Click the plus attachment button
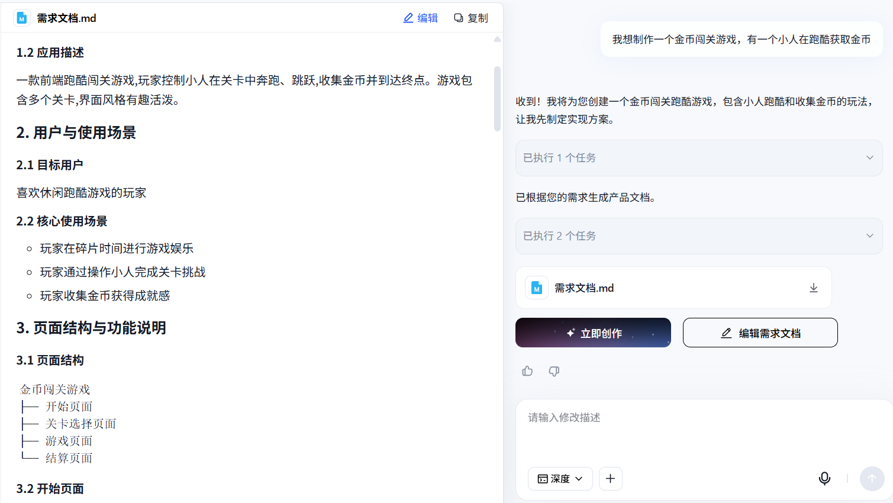The image size is (893, 503). pyautogui.click(x=610, y=479)
